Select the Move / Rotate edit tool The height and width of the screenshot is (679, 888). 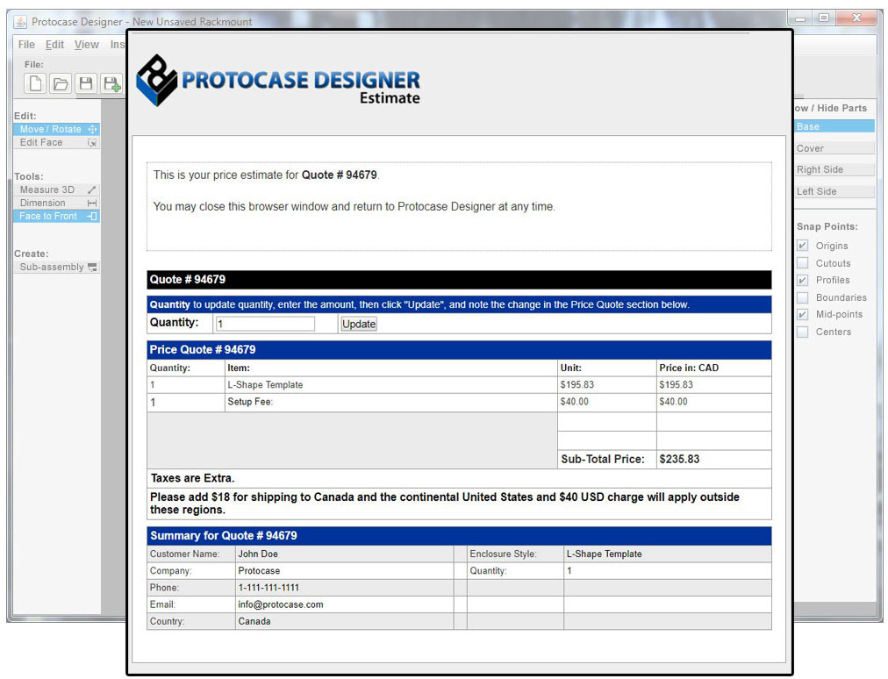click(57, 129)
